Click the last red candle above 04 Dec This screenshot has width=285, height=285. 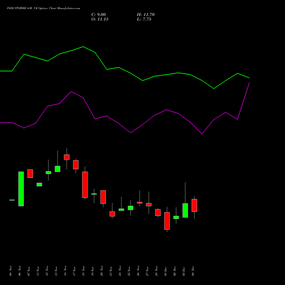coord(194,205)
